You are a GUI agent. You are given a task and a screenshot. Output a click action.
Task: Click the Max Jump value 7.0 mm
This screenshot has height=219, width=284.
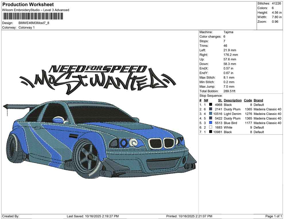pos(229,87)
